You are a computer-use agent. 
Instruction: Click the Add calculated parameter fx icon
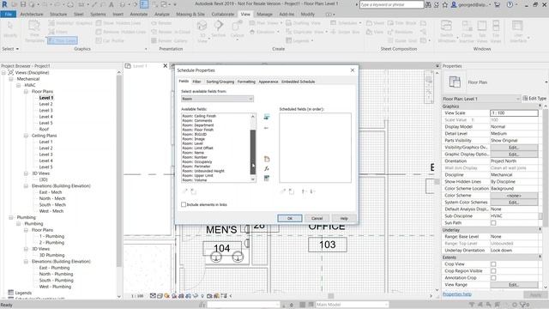pyautogui.click(x=267, y=168)
